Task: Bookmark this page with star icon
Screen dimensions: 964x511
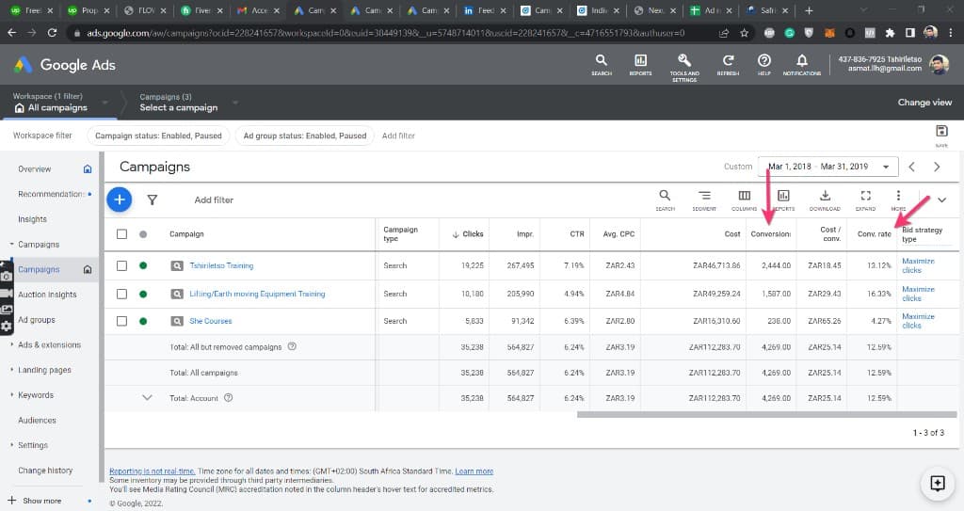Action: tap(744, 33)
